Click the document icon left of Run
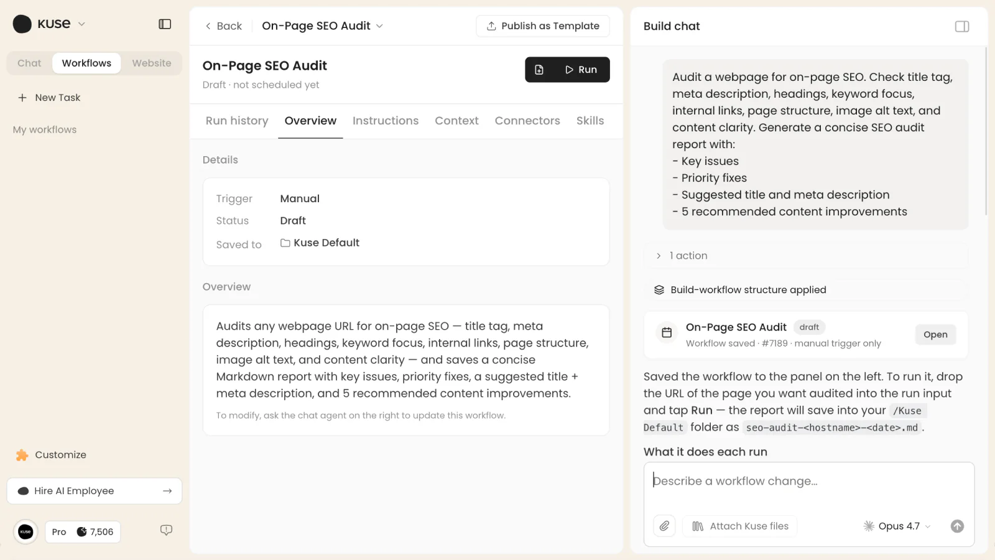995x560 pixels. point(539,70)
